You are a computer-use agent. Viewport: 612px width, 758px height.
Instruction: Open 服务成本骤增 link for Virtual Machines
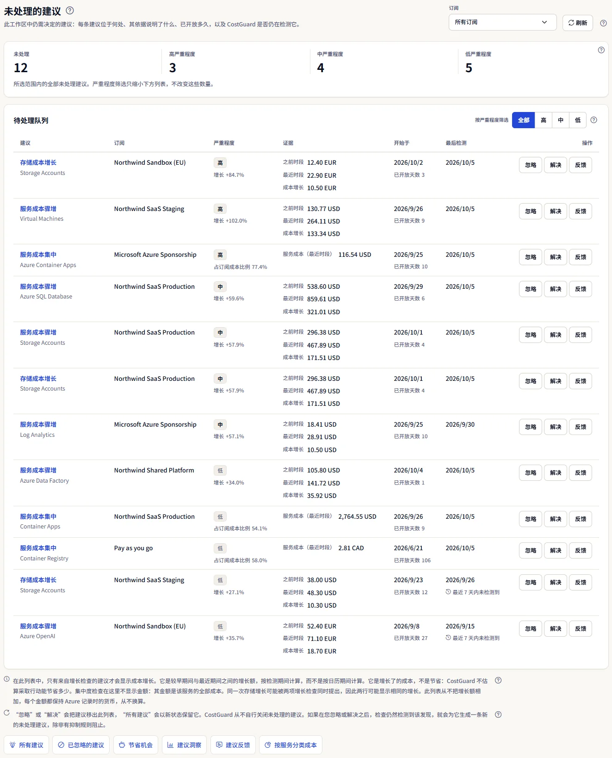[x=38, y=209]
